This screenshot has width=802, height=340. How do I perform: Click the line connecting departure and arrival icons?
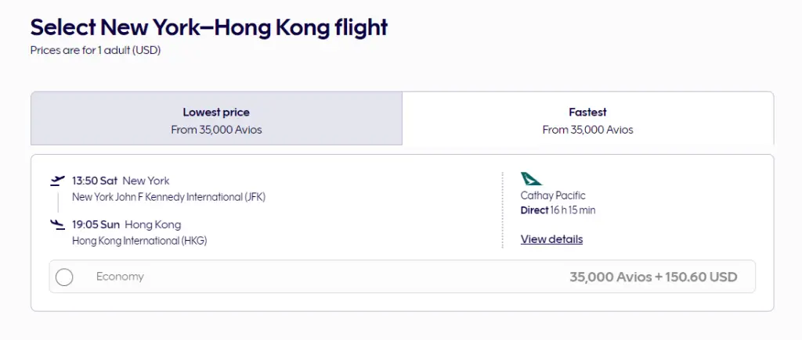point(57,202)
